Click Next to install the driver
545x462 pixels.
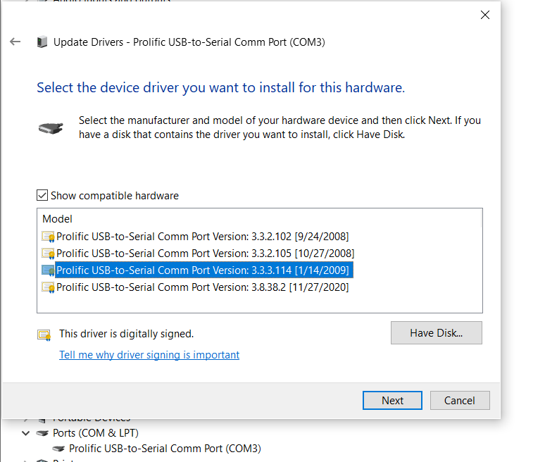click(392, 400)
